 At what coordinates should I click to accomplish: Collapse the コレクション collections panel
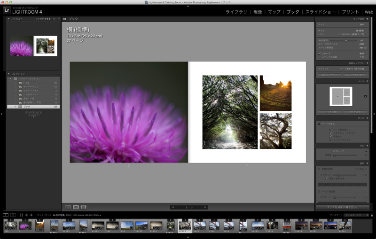pyautogui.click(x=8, y=74)
